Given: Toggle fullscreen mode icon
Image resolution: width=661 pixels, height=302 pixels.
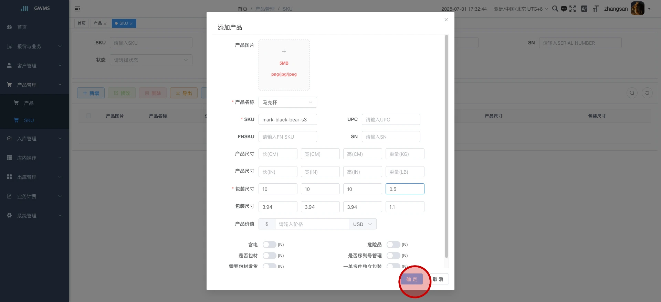Looking at the screenshot, I should coord(573,9).
